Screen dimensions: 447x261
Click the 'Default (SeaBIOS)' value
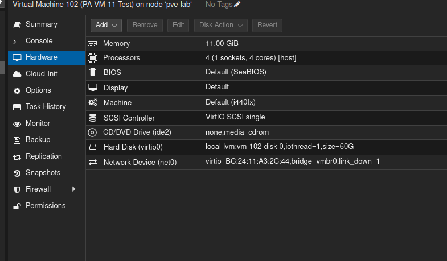[x=236, y=72]
